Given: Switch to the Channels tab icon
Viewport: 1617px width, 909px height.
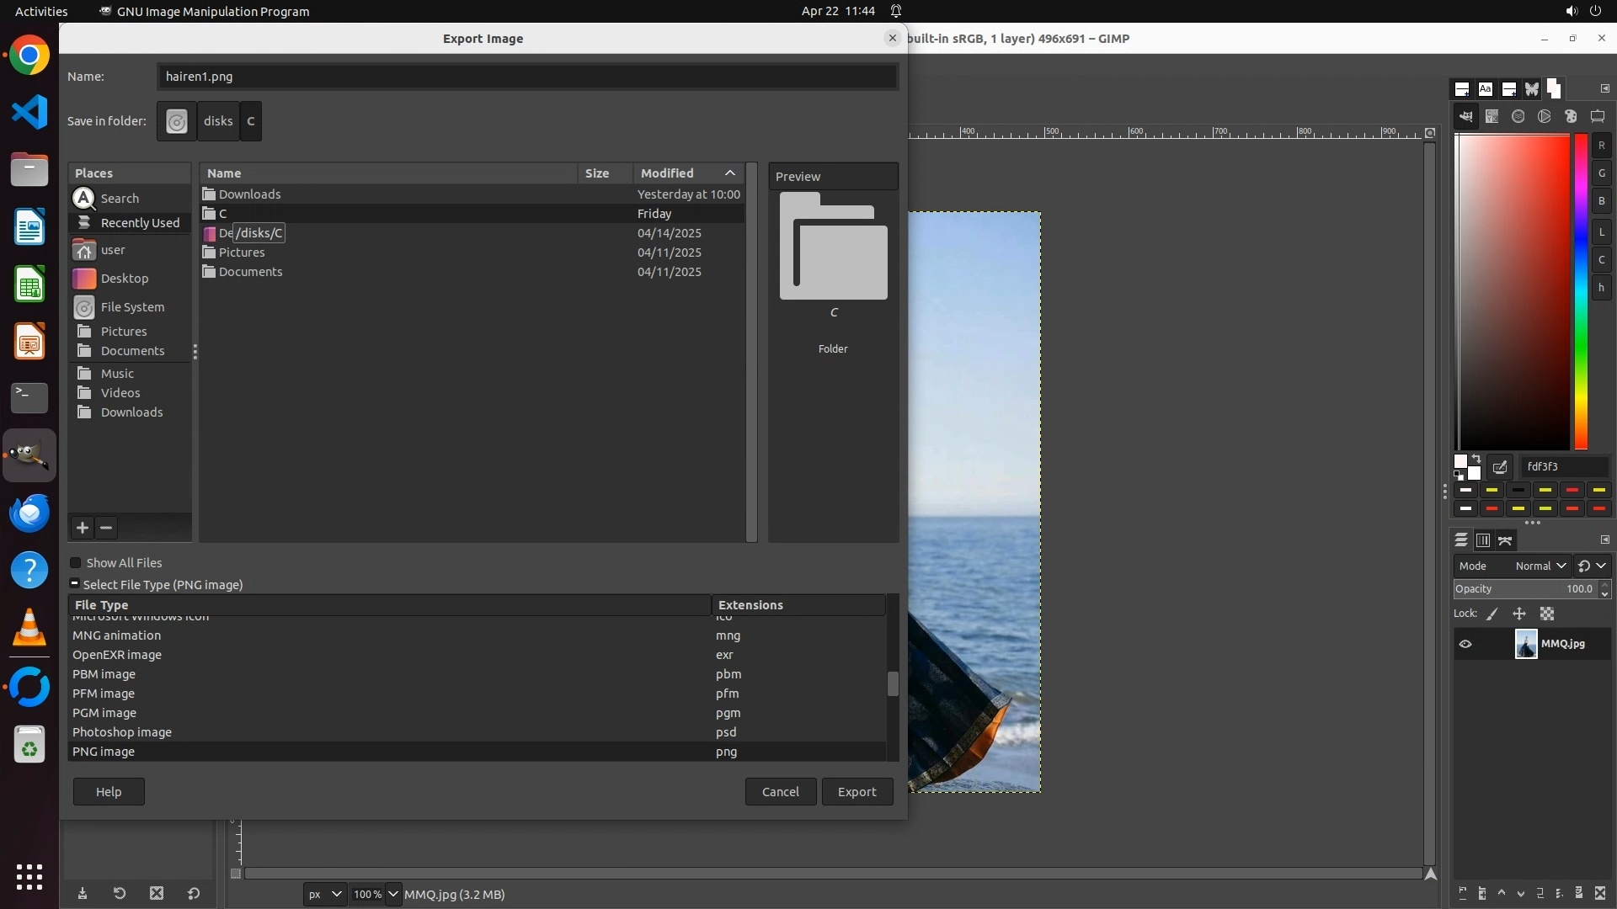Looking at the screenshot, I should tap(1483, 540).
